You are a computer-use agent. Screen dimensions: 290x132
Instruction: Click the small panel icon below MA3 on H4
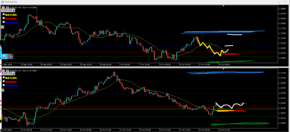tap(3, 27)
